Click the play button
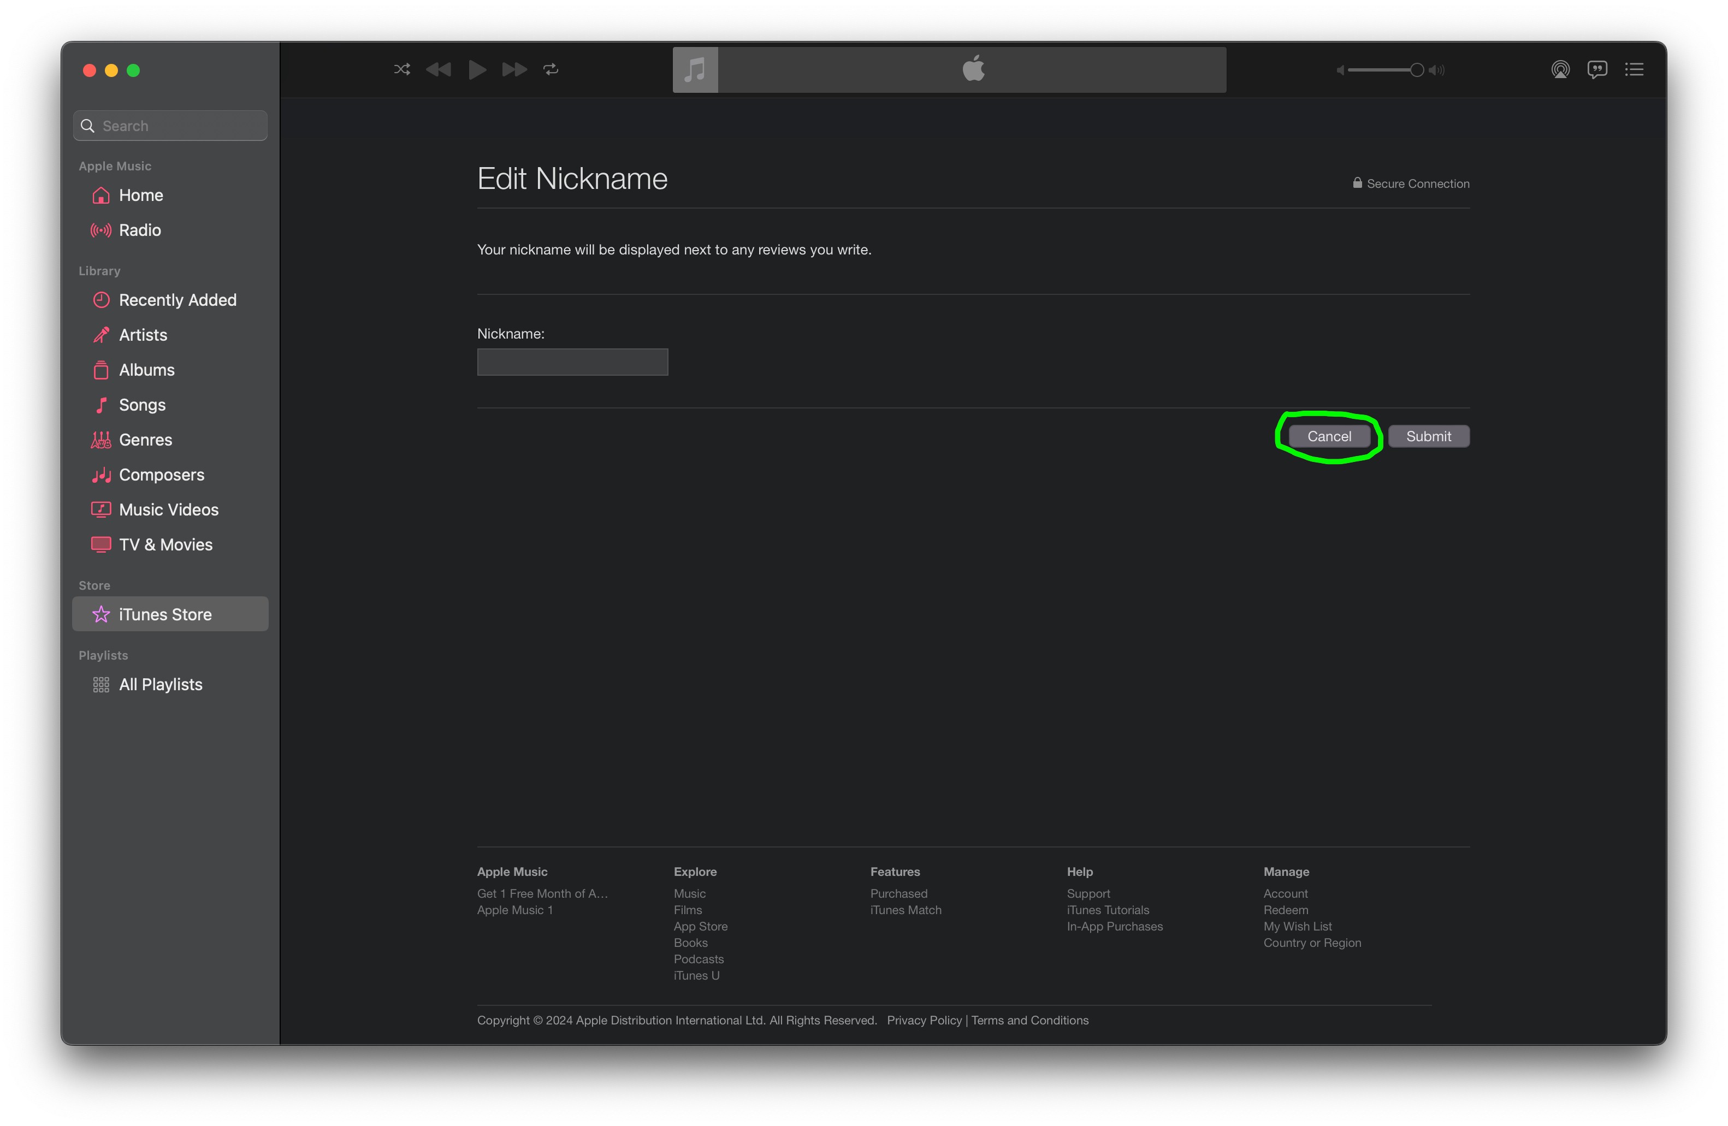1728x1126 pixels. 477,70
